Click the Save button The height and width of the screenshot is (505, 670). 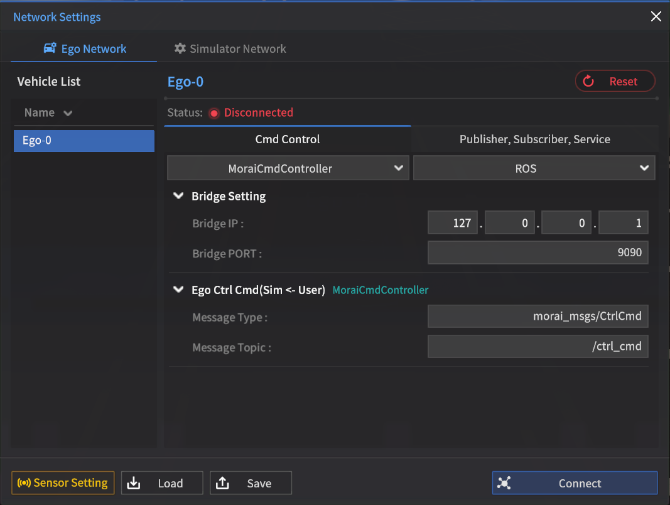[x=251, y=483]
